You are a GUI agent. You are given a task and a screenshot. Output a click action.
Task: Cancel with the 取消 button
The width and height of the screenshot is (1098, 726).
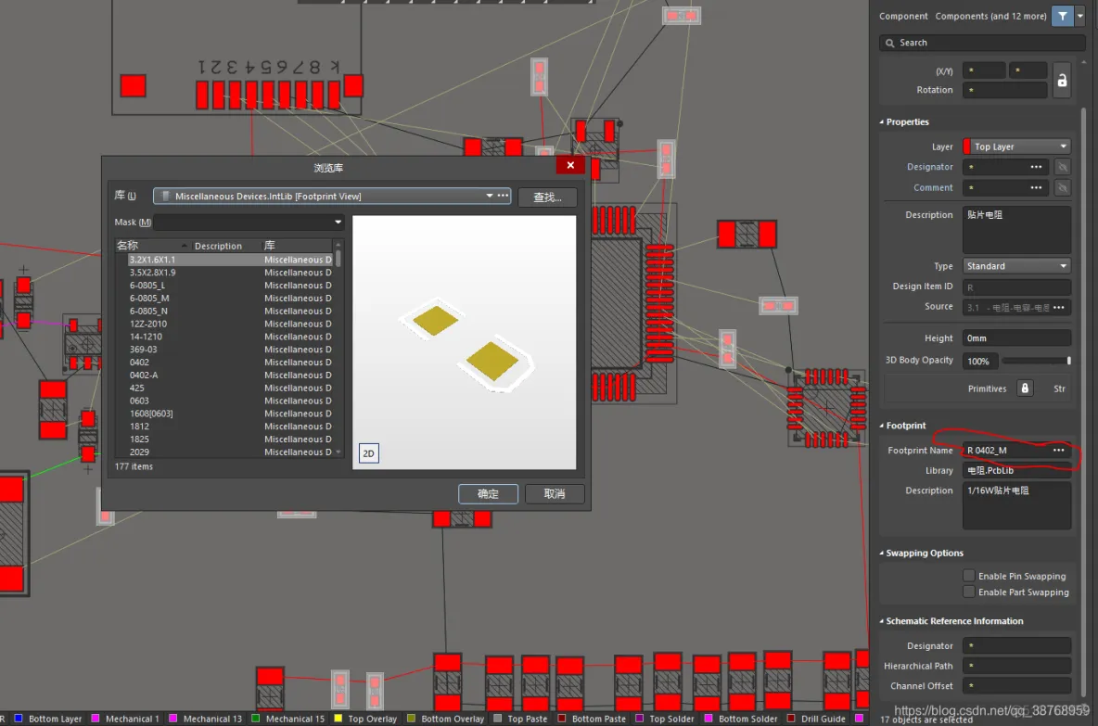[x=555, y=494]
